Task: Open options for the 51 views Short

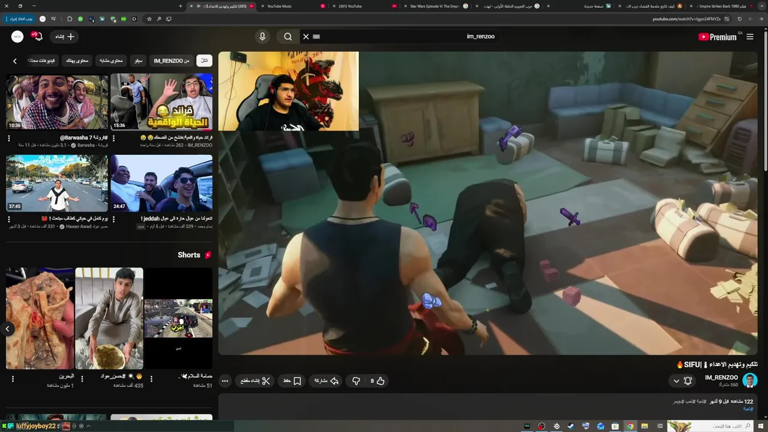Action: click(151, 379)
